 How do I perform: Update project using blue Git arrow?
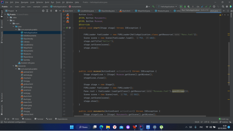coord(202,6)
